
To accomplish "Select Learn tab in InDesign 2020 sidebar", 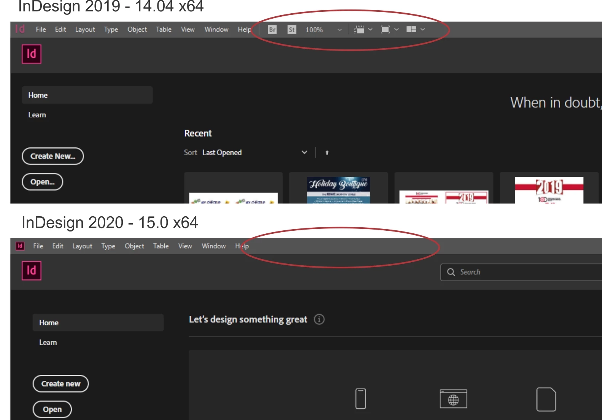I will pos(48,342).
